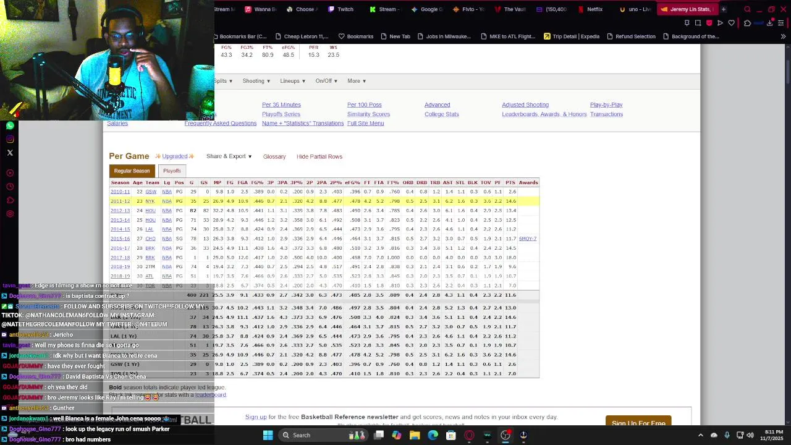
Task: Click the send-flow arrow icon in toolbar
Action: (x=720, y=23)
